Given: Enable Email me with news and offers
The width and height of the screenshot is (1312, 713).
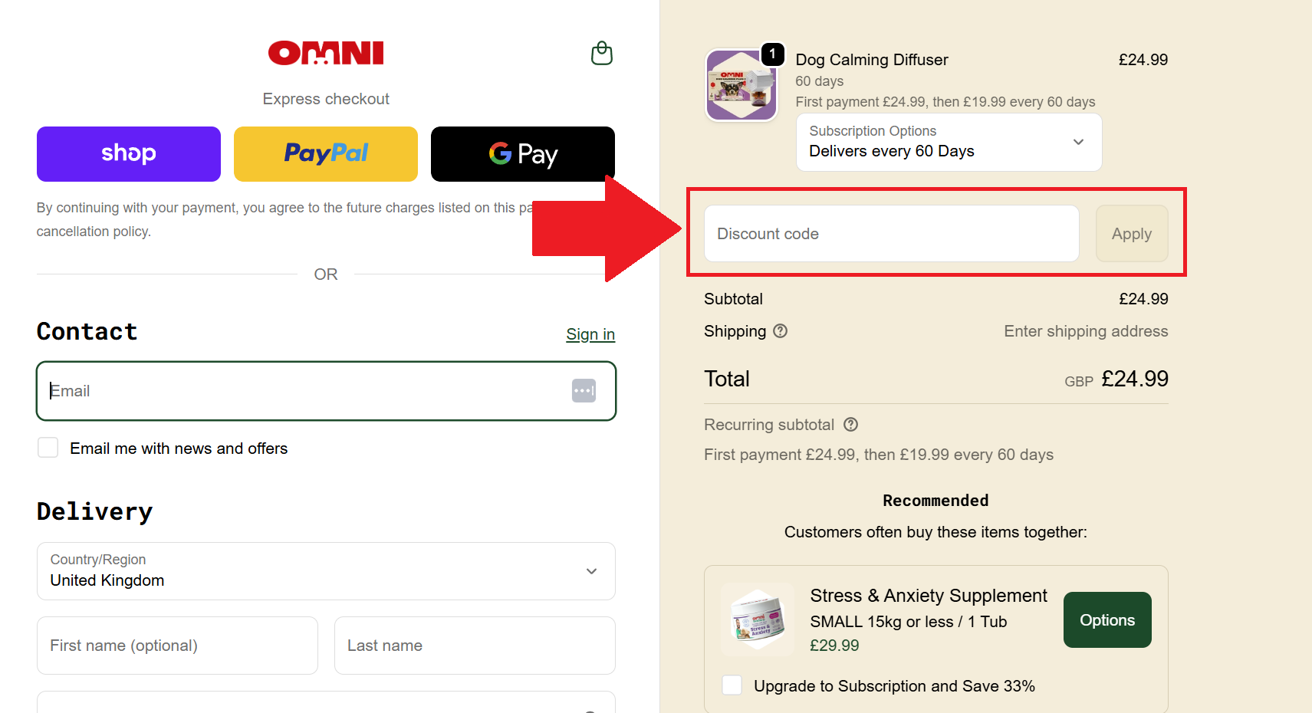Looking at the screenshot, I should [48, 447].
